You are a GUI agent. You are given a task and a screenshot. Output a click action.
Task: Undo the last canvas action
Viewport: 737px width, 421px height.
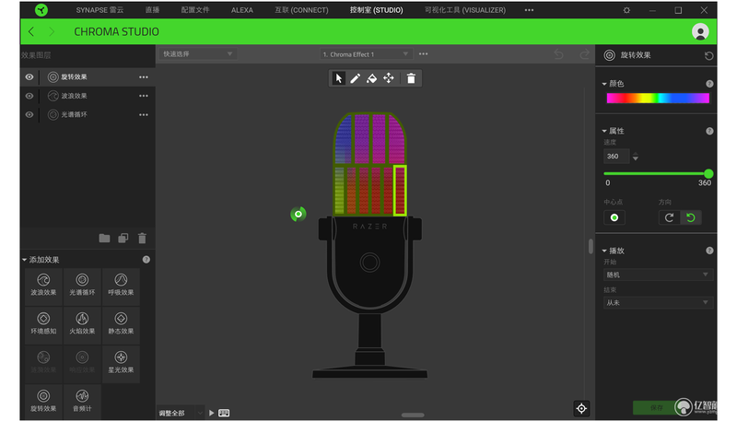(558, 54)
